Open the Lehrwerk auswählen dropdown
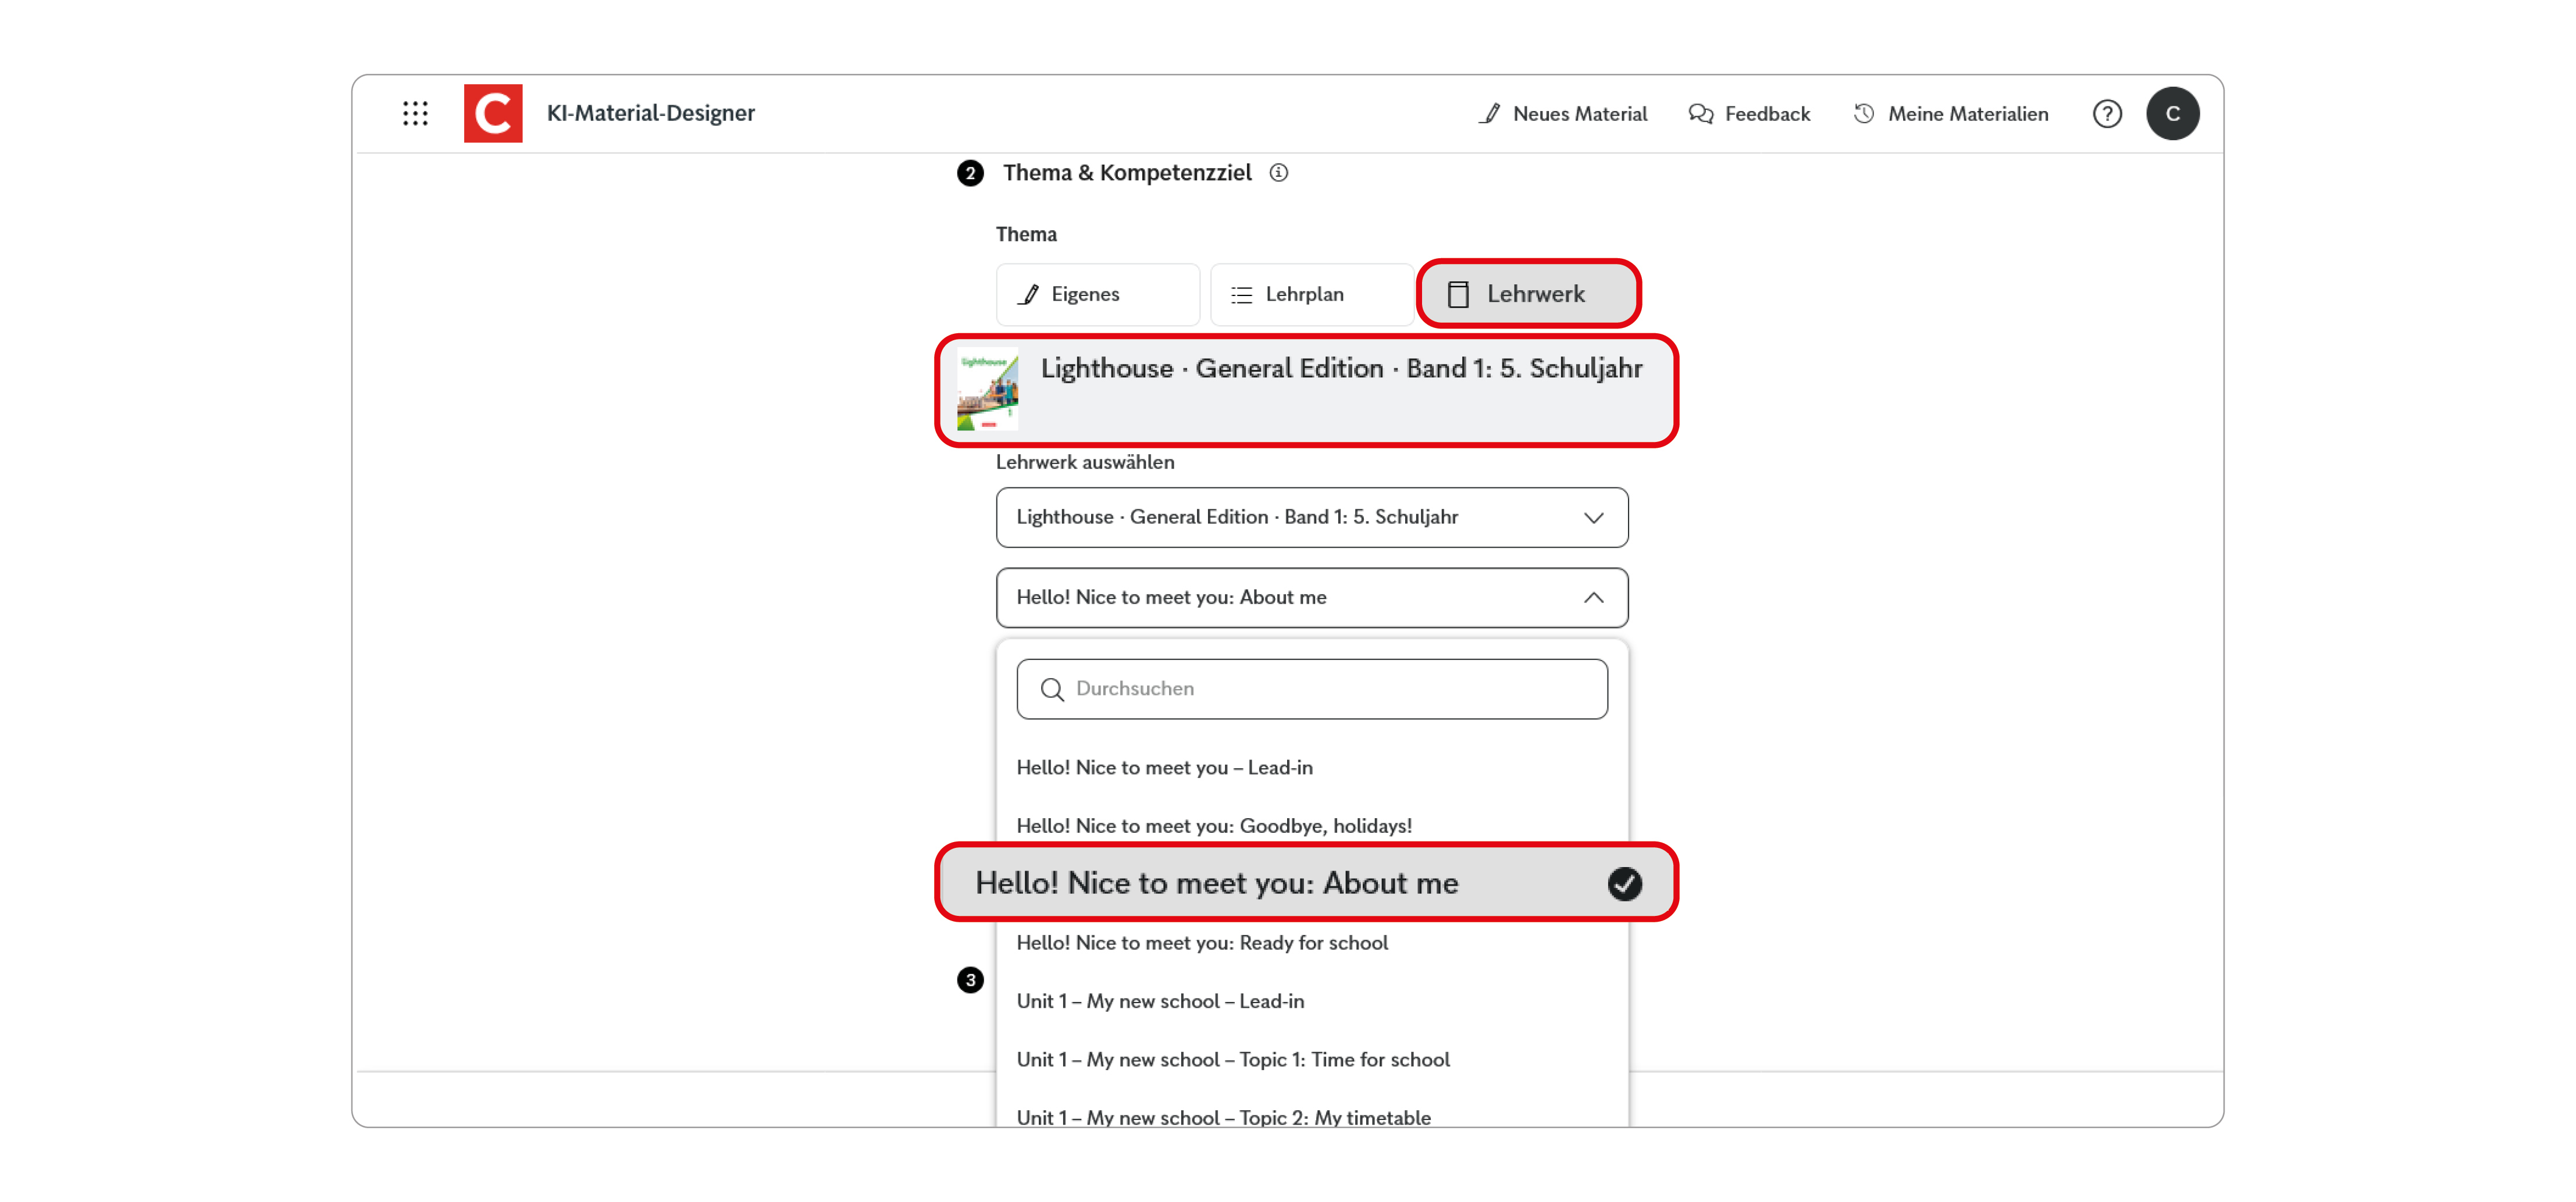2576x1202 pixels. click(1311, 517)
